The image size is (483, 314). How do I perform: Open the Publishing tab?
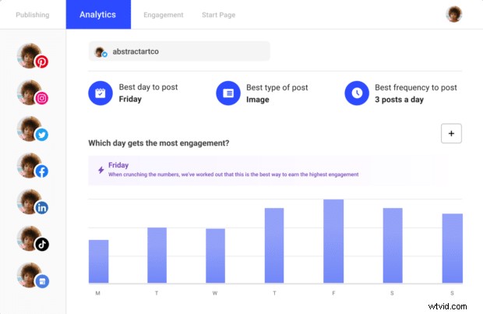pos(33,15)
